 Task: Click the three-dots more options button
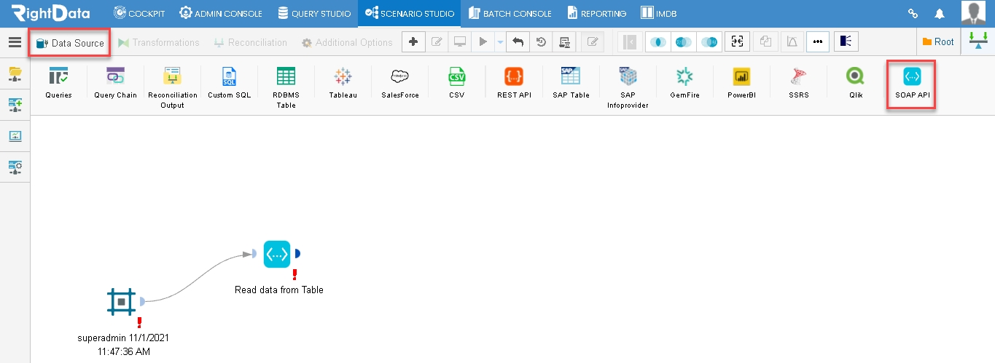(x=817, y=42)
